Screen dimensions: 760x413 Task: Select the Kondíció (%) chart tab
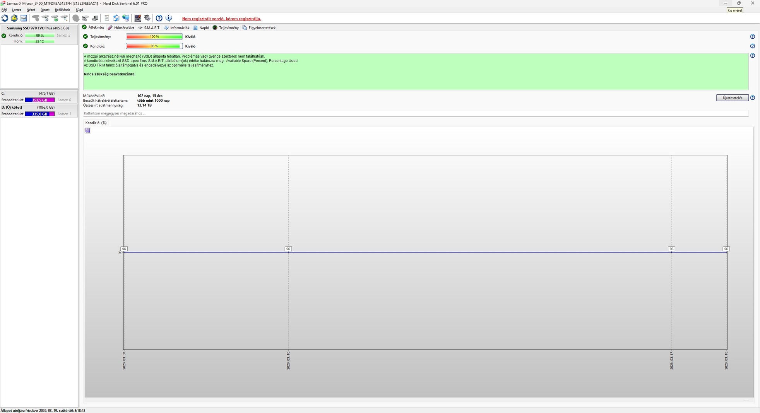pos(96,123)
